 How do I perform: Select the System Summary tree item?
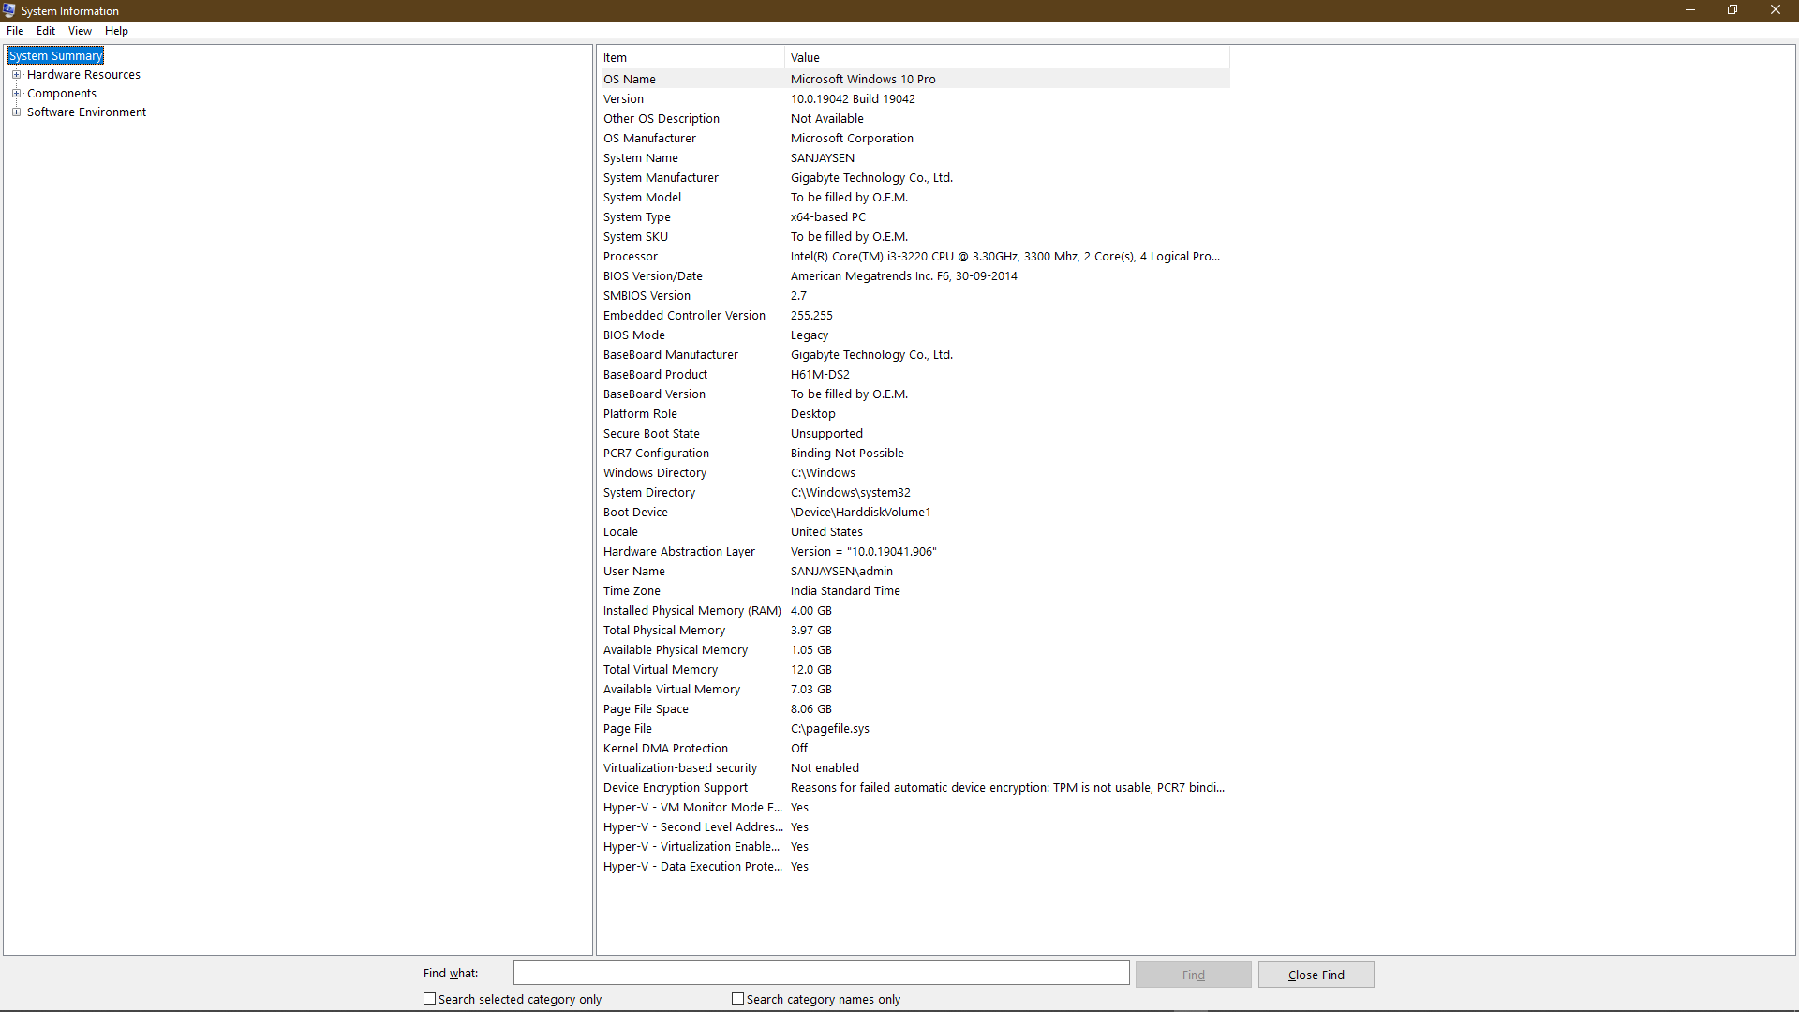tap(55, 55)
